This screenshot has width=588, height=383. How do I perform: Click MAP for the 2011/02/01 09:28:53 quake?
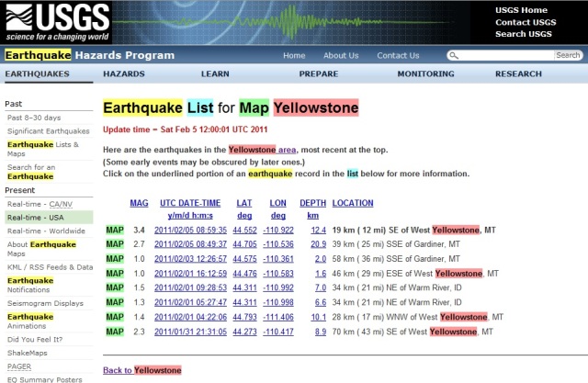[115, 287]
